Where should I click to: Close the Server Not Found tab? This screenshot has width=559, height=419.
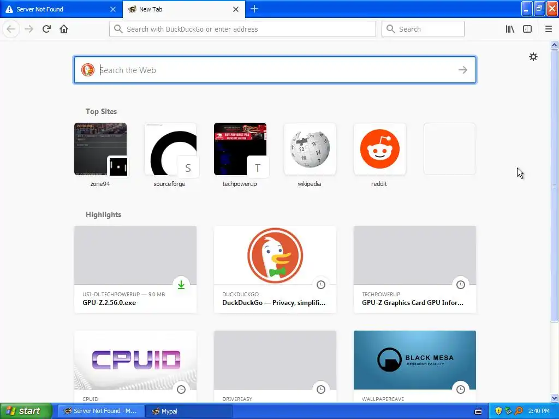click(112, 9)
